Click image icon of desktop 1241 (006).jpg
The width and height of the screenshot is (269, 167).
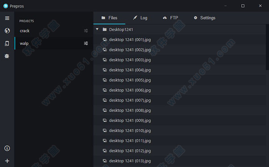(x=104, y=90)
